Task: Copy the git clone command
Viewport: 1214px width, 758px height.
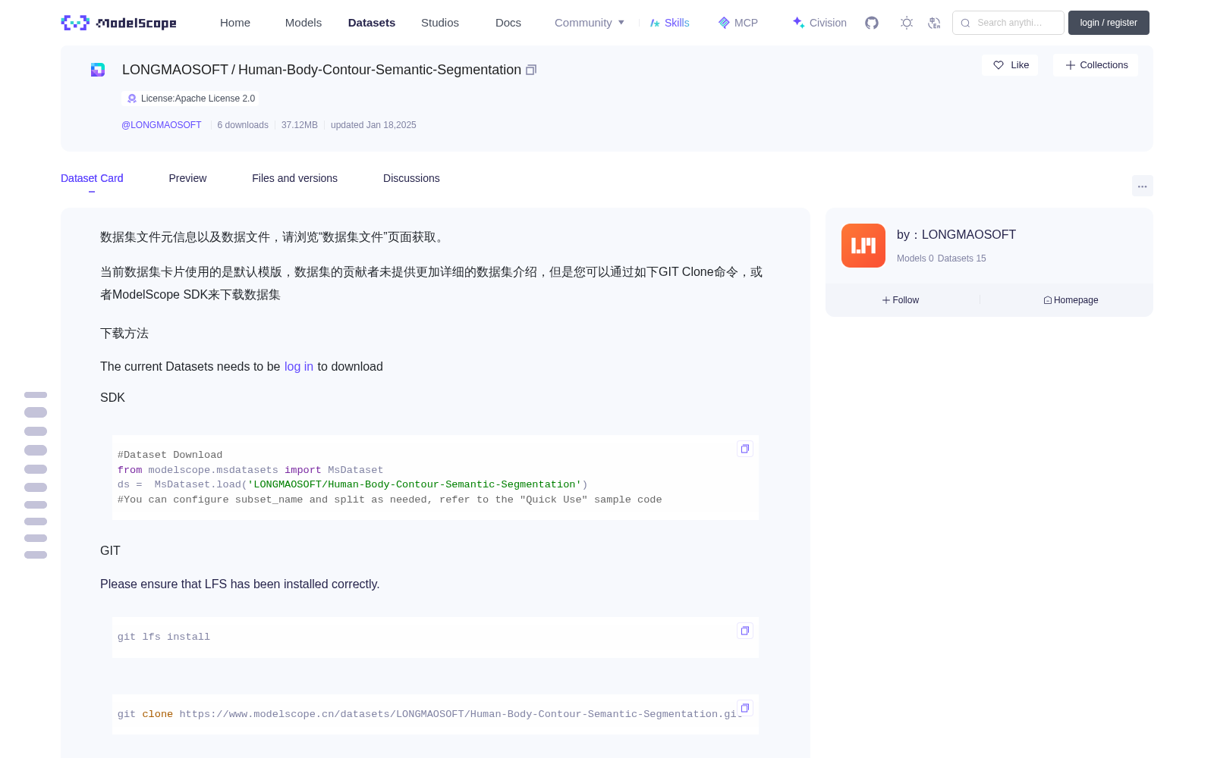Action: coord(745,708)
